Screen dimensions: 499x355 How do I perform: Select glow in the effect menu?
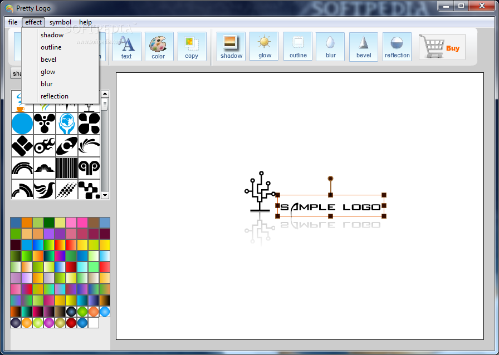(60, 72)
